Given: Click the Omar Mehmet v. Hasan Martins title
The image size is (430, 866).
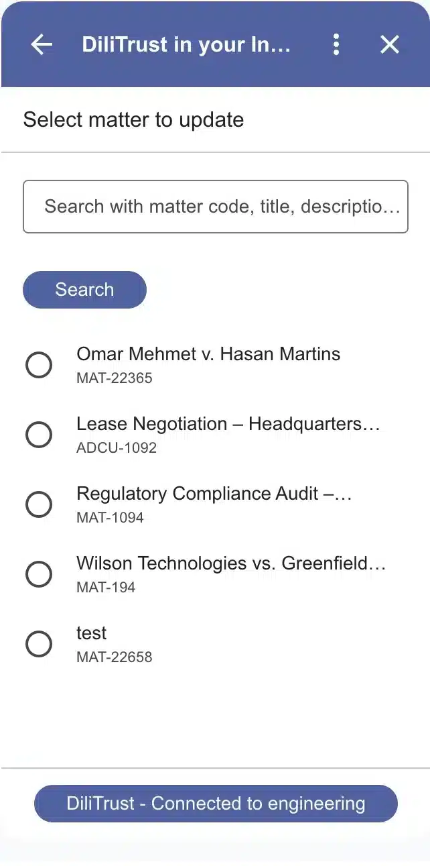Looking at the screenshot, I should coord(208,354).
